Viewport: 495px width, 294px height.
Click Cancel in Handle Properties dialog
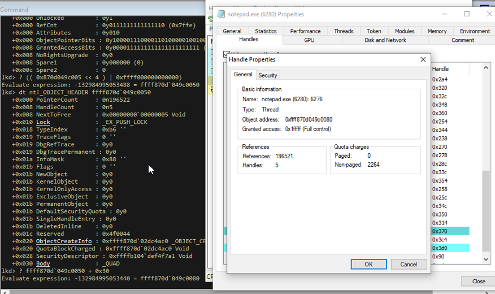[x=409, y=264]
